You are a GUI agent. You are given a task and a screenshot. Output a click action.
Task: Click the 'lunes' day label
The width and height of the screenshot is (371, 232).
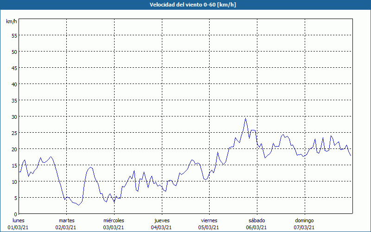[x=19, y=220]
